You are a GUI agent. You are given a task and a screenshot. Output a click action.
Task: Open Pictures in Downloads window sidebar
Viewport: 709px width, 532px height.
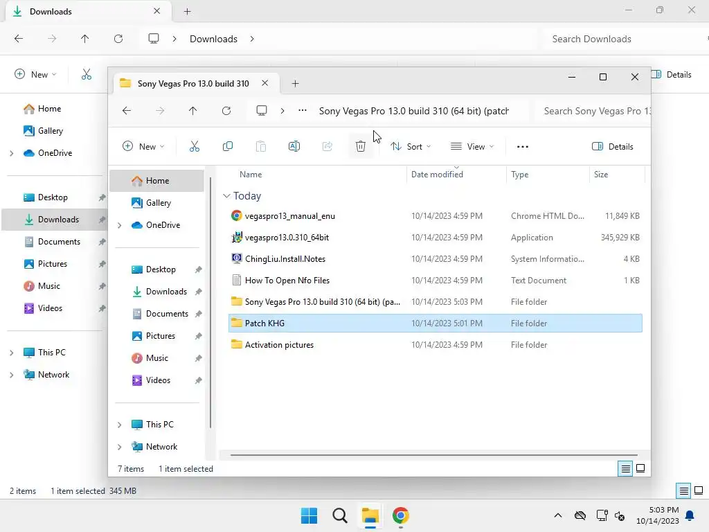click(54, 264)
